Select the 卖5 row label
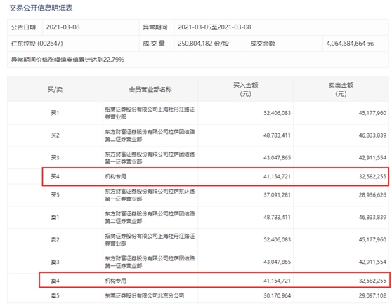Screen dimensions: 392x306 (x=55, y=296)
